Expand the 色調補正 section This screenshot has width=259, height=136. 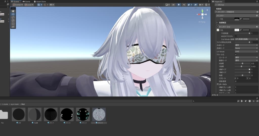pyautogui.click(x=217, y=22)
